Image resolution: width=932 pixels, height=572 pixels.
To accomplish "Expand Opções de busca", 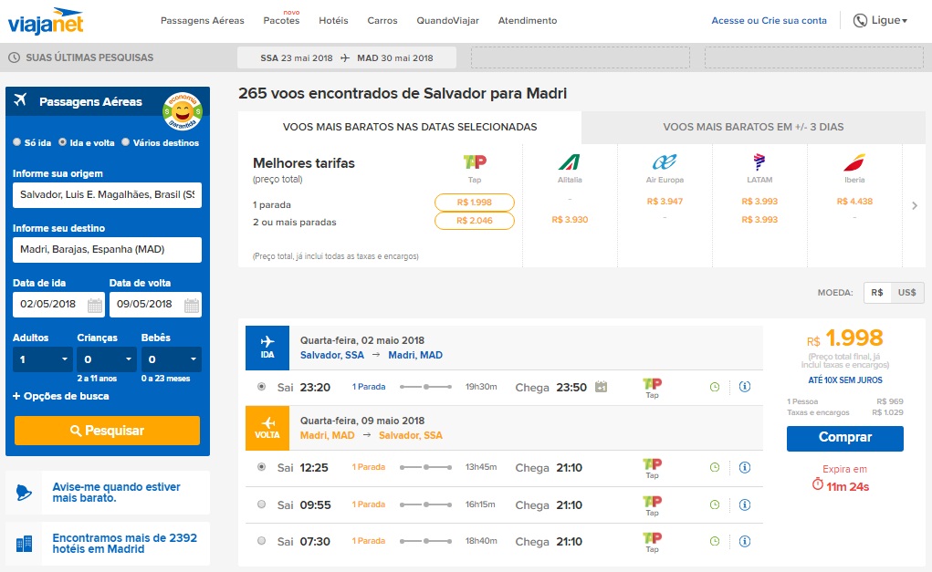I will 60,396.
